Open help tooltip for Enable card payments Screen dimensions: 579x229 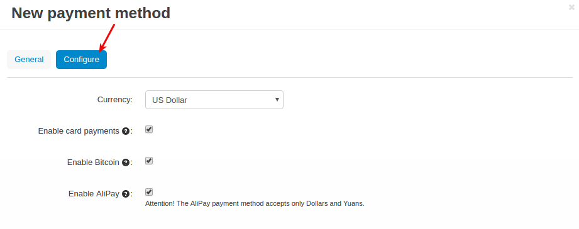tap(126, 131)
